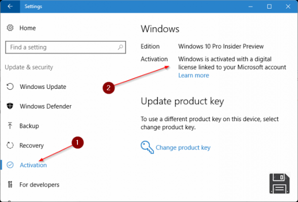298x202 pixels.
Task: Click the back arrow in title bar
Action: (10, 6)
